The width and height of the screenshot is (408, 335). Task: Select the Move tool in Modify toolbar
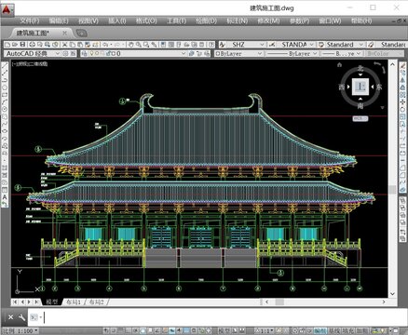pyautogui.click(x=402, y=101)
